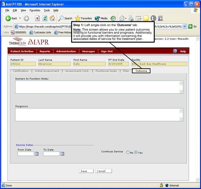
Task: Select Yes for Continue Service
Action: pyautogui.click(x=136, y=153)
